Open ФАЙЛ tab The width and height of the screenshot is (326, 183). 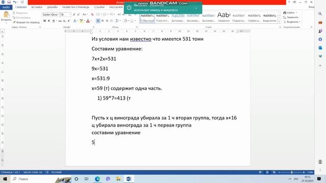6,7
